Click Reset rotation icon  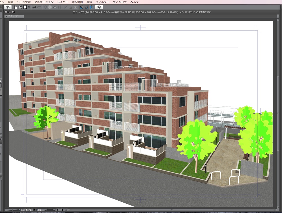point(66,210)
